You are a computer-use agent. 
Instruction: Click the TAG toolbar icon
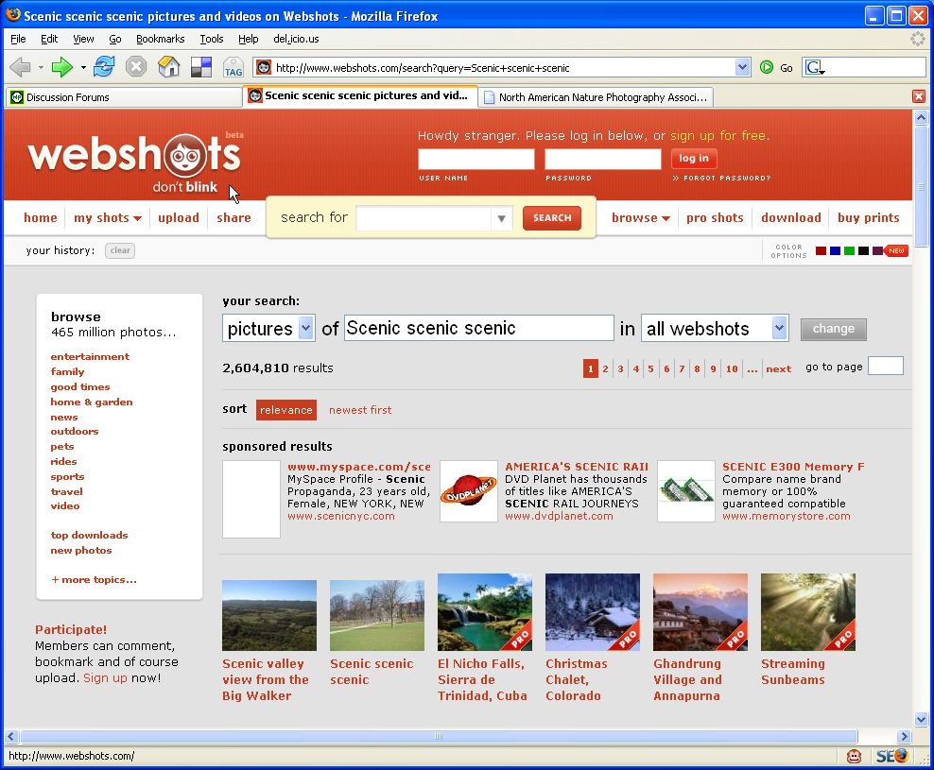click(x=233, y=67)
